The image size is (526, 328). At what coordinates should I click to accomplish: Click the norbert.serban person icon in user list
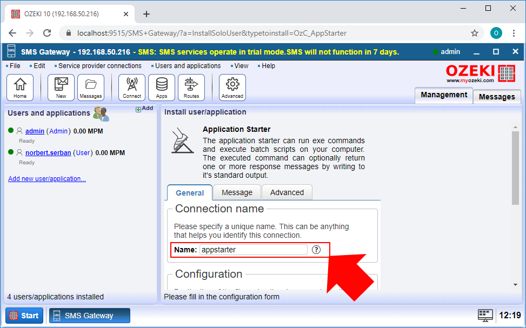click(x=20, y=152)
